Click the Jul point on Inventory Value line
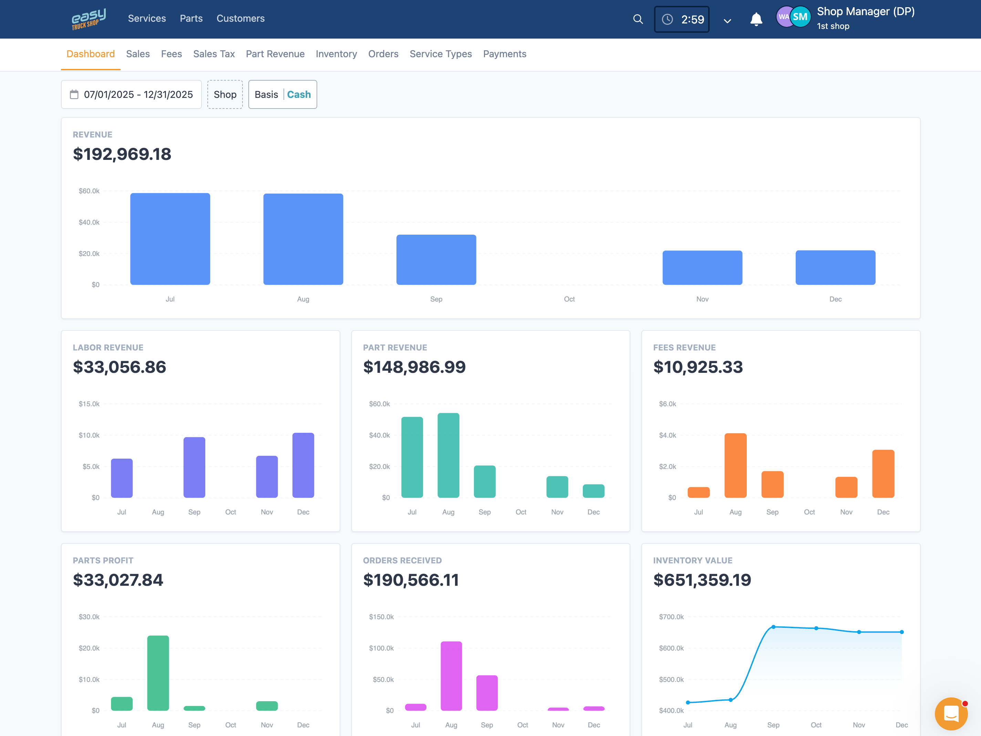 coord(688,702)
